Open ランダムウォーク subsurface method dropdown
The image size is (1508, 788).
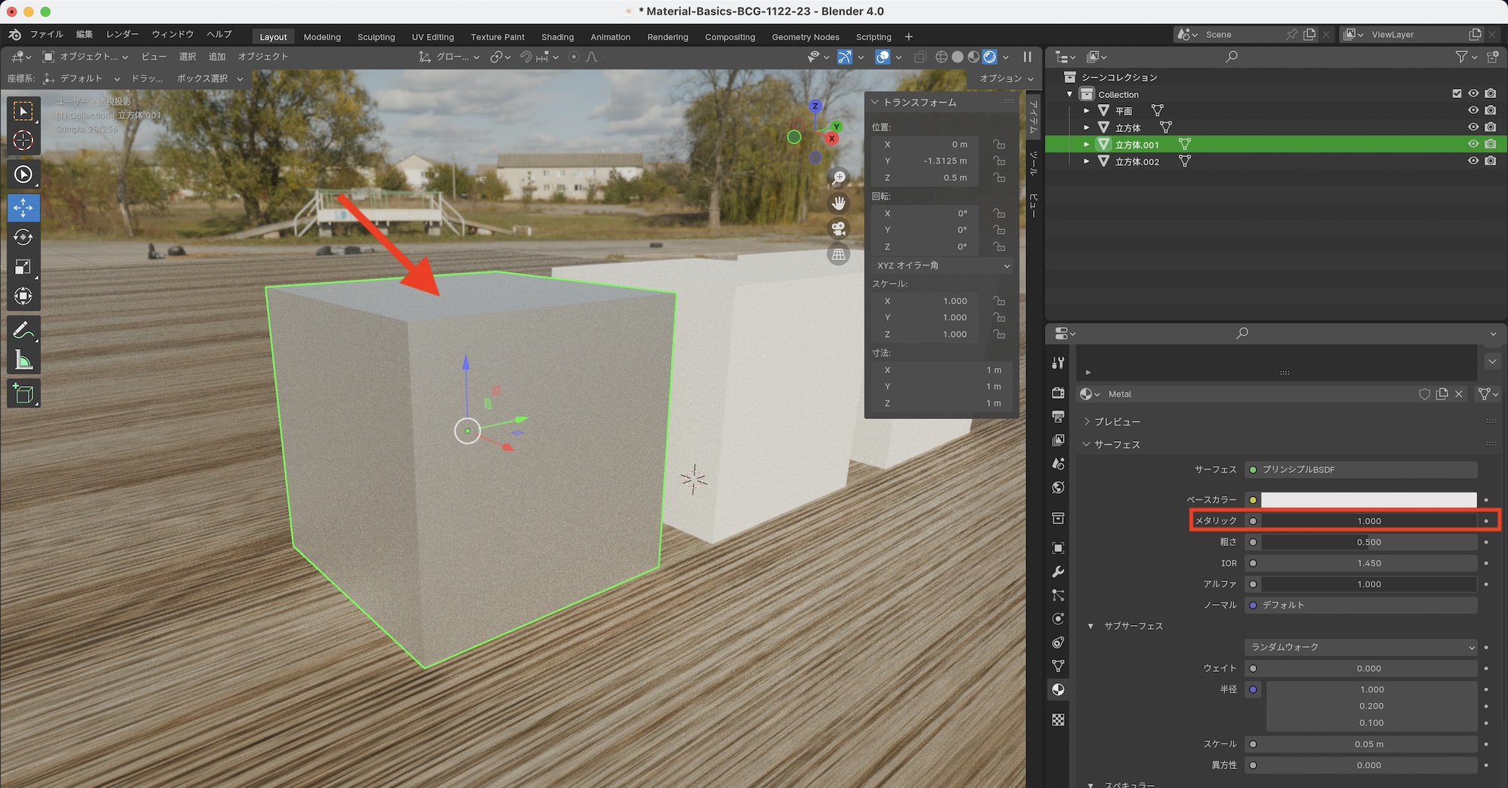coord(1361,647)
